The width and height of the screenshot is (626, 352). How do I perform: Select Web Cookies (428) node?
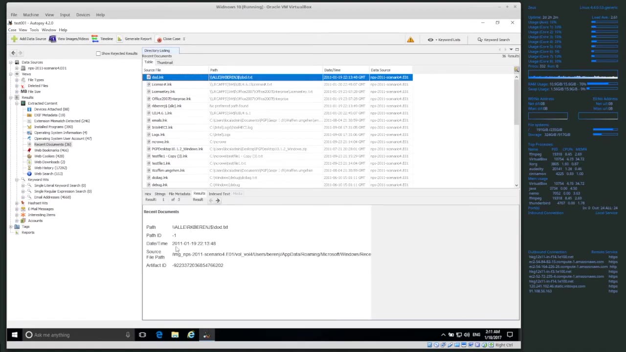coord(49,156)
